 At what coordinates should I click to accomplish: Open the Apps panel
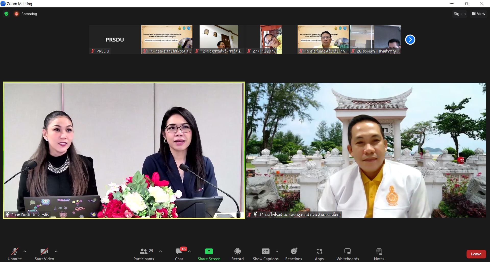point(319,254)
